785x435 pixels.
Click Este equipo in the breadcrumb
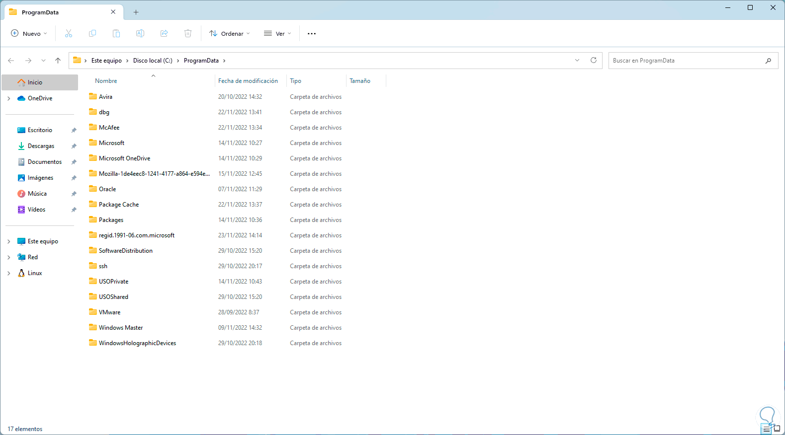tap(106, 61)
